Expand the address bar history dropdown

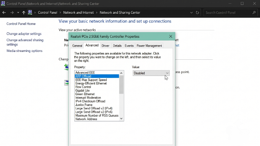(x=191, y=13)
